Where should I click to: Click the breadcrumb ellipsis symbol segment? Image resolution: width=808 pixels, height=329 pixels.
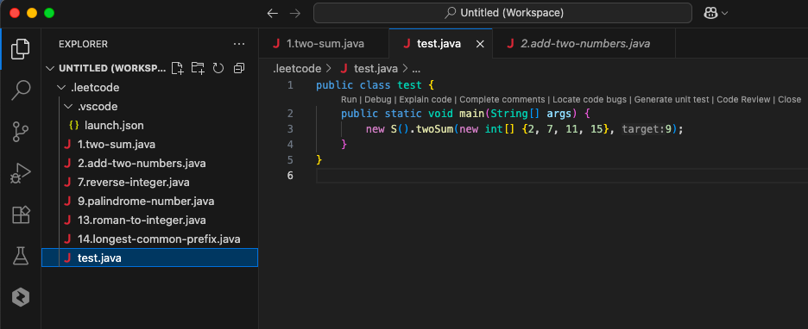click(x=416, y=68)
